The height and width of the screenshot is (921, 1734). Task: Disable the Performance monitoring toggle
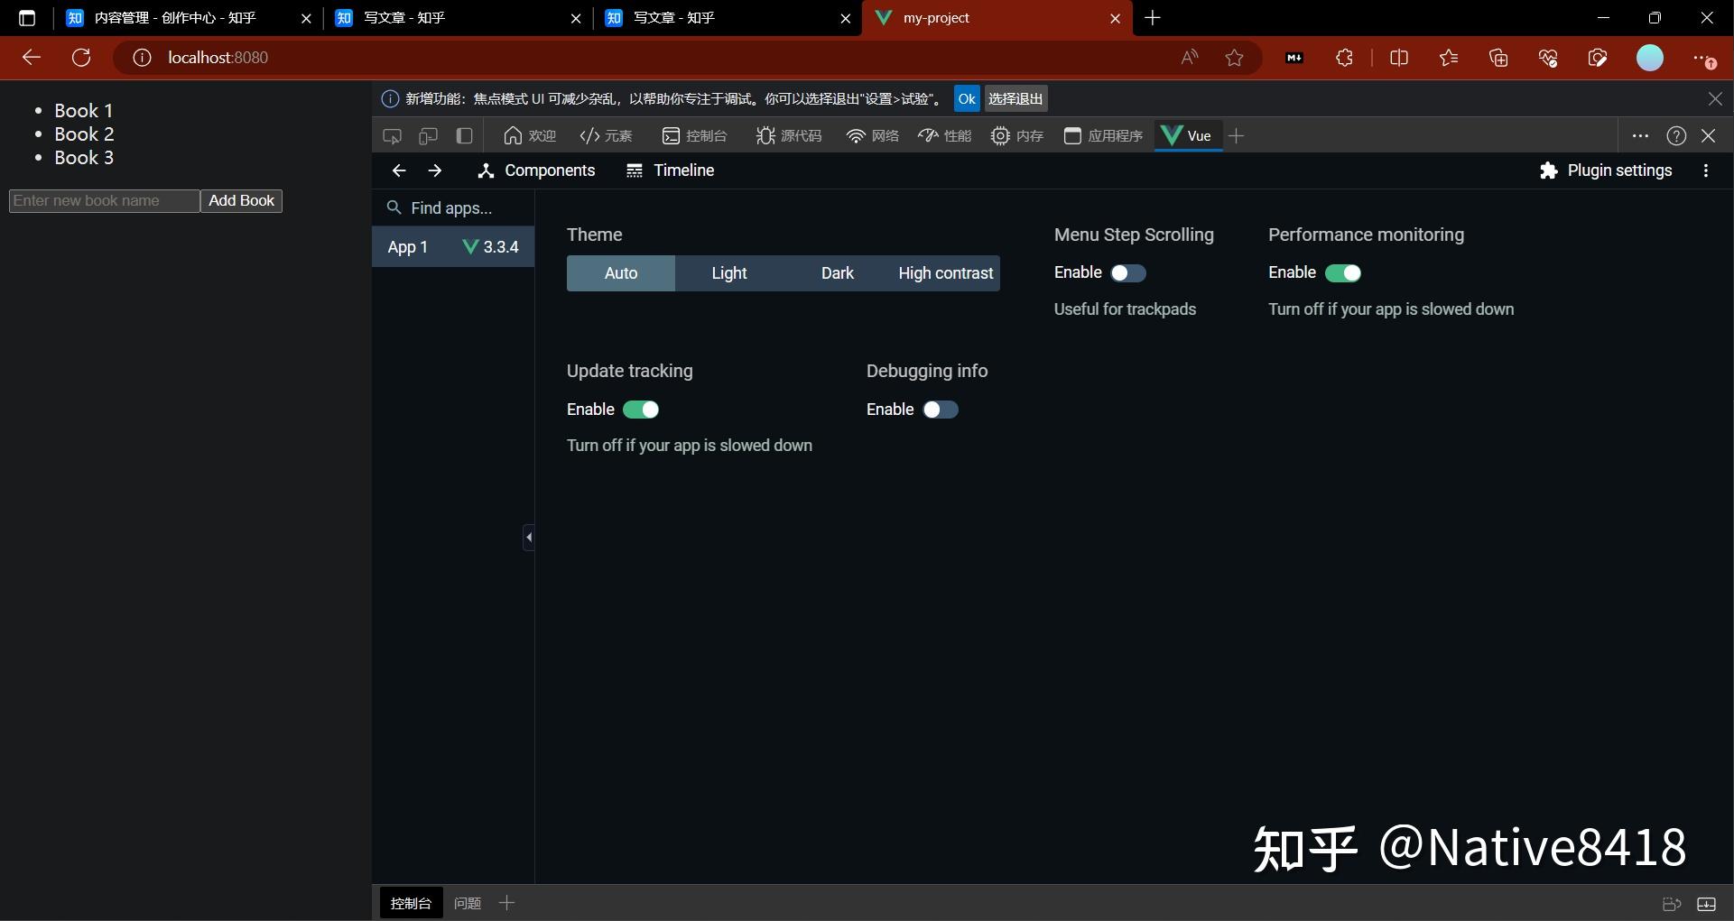[1344, 272]
